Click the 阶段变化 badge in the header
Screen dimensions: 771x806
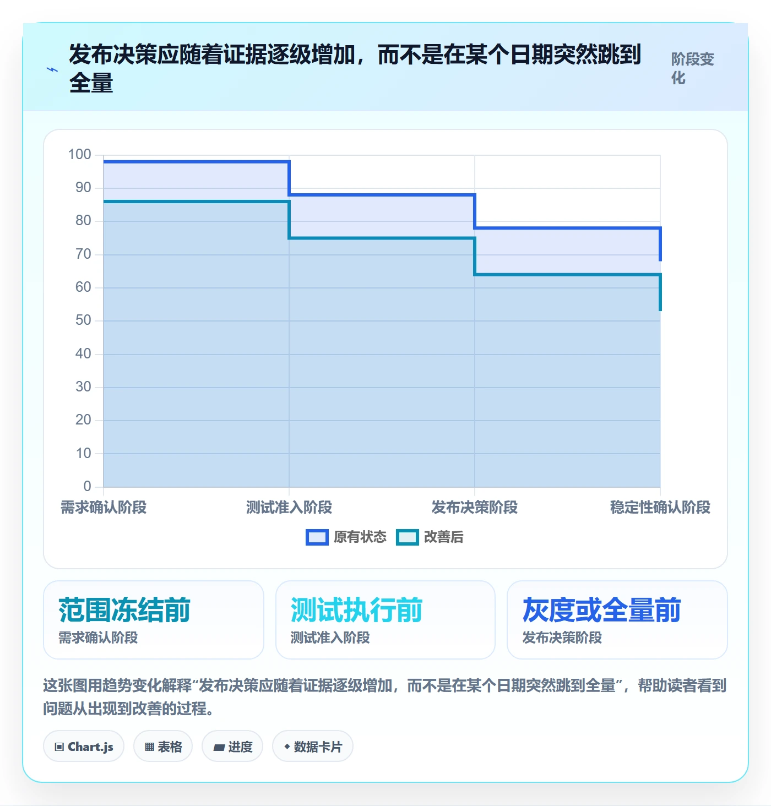point(693,68)
